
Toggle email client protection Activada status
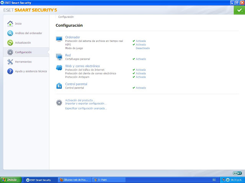click(141, 74)
